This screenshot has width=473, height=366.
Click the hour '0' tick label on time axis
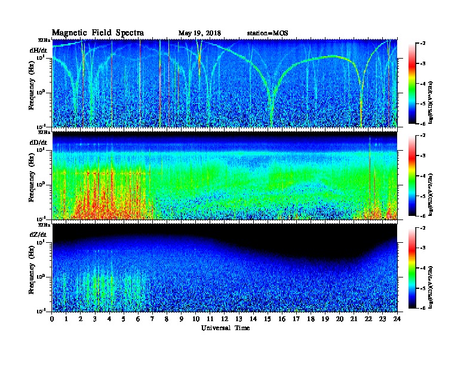[x=52, y=319]
